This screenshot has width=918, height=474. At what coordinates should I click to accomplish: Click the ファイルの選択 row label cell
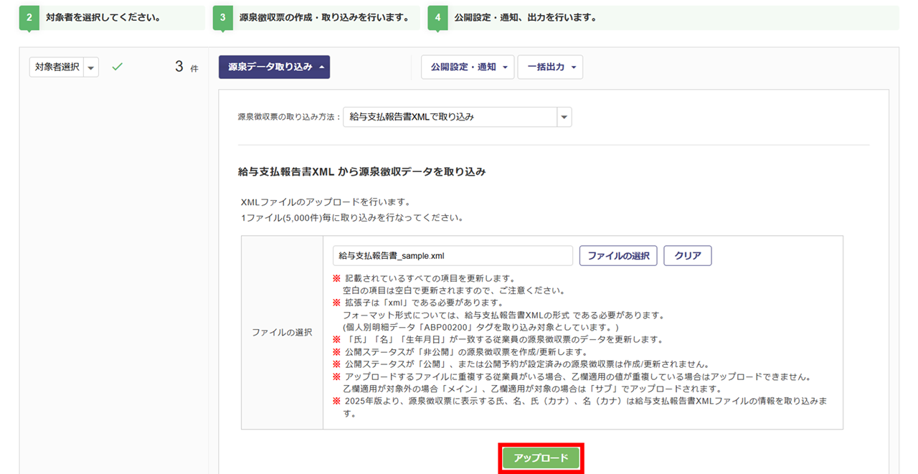click(x=282, y=333)
